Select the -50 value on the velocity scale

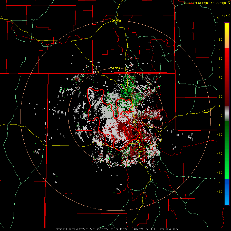click(219, 163)
